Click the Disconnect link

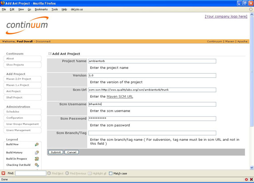point(43,41)
